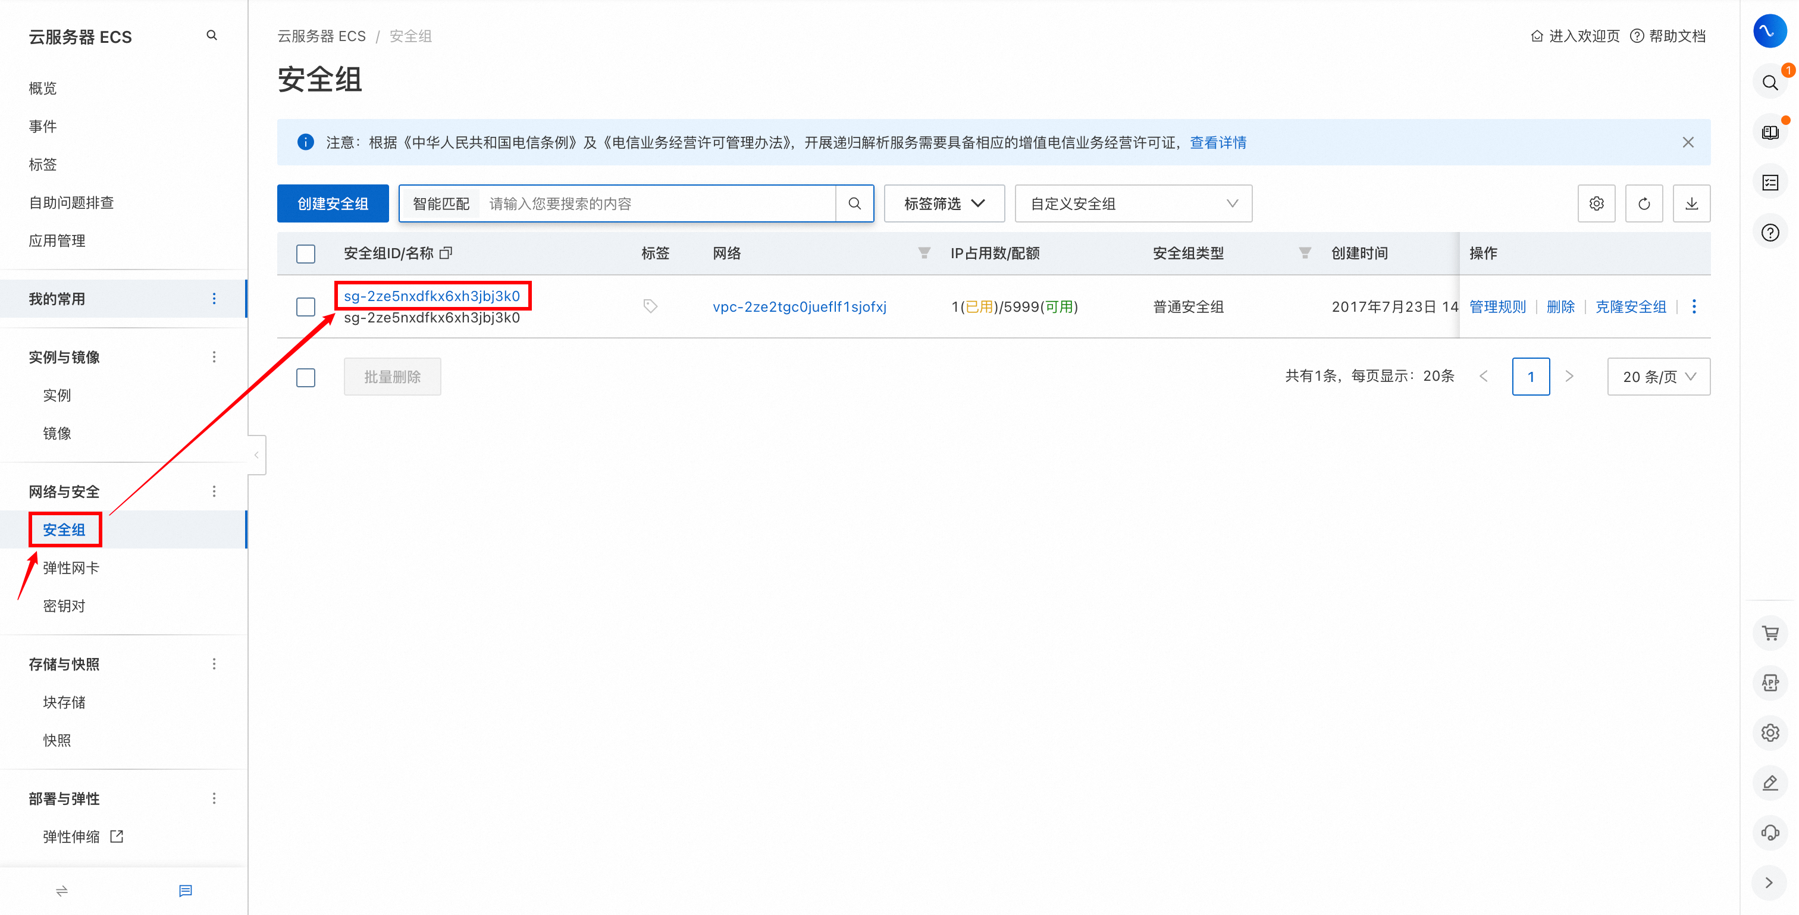Open the vpc-2ze2tgc0jueflf1sjofxj link
The width and height of the screenshot is (1799, 915).
point(800,306)
